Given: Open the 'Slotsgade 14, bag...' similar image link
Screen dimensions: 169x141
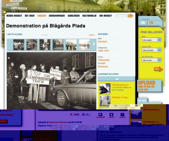Looking at the screenshot, I should pos(120,97).
